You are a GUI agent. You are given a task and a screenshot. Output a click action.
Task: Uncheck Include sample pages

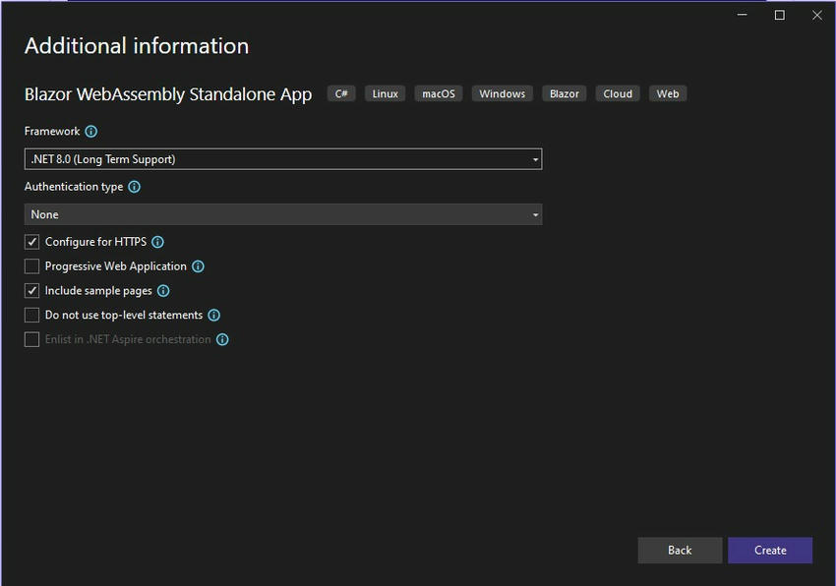click(32, 291)
